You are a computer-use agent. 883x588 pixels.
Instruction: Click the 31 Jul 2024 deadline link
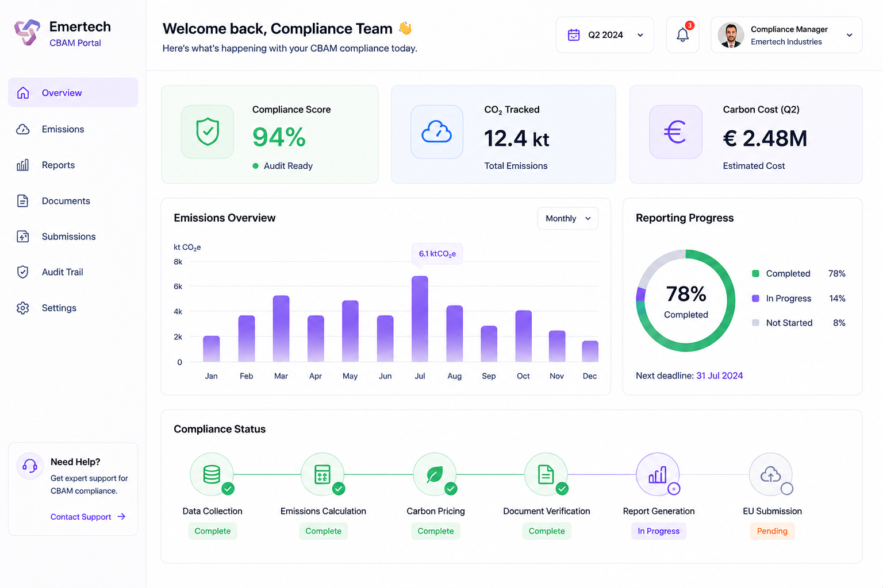click(719, 376)
